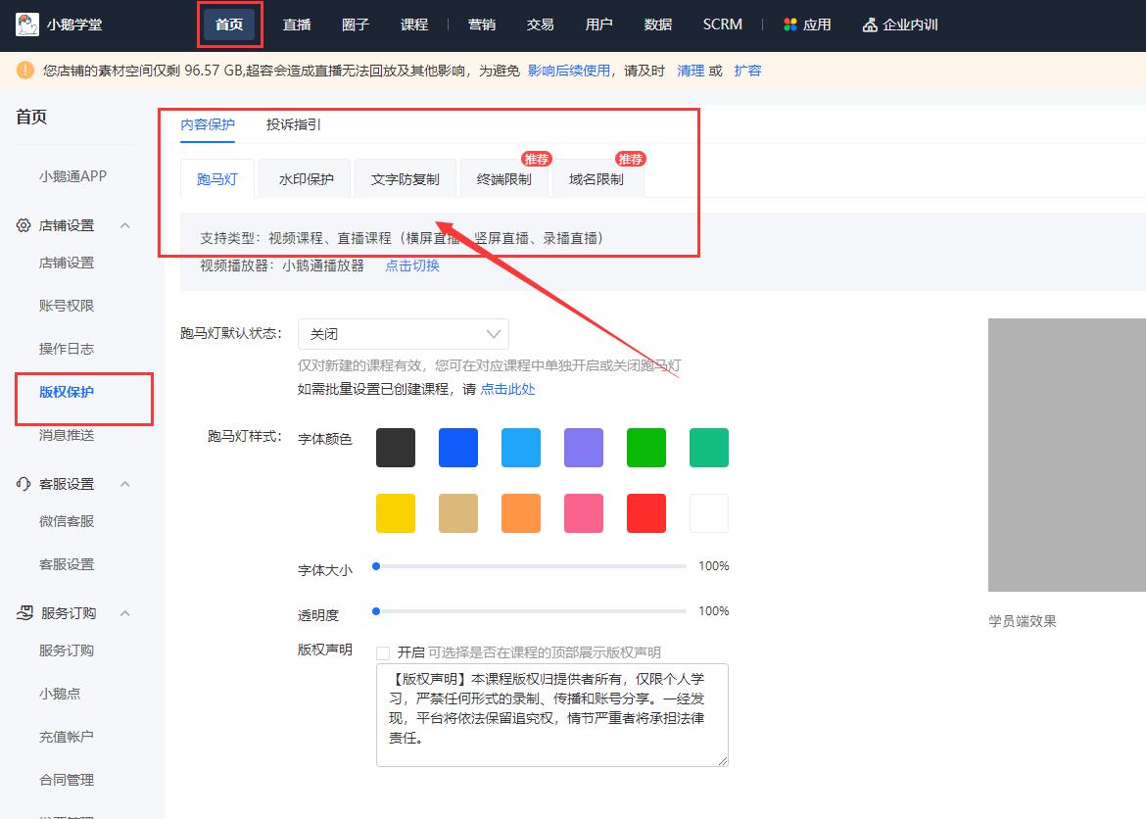The width and height of the screenshot is (1146, 819).
Task: Click the 透明度 slider handle
Action: tap(374, 610)
